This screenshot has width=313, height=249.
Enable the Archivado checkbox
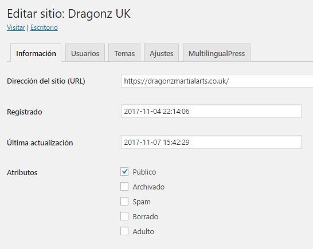click(124, 187)
